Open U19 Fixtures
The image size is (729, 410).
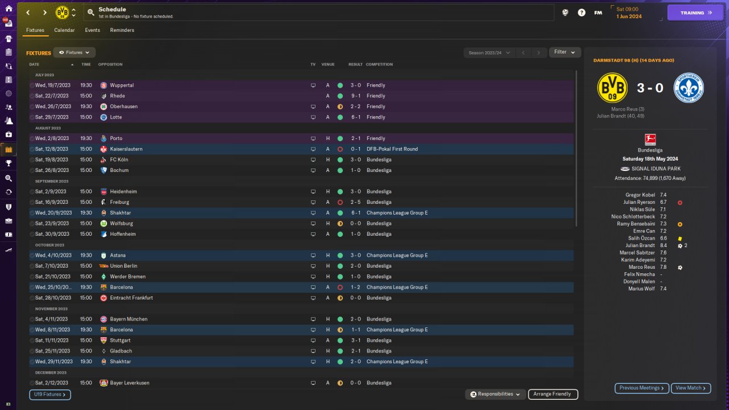(50, 394)
